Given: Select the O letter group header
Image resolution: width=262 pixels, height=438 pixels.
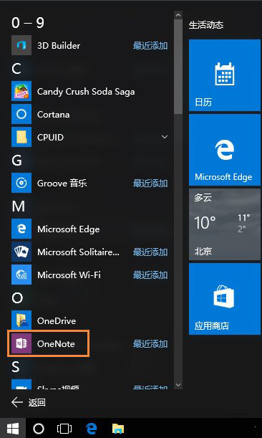Looking at the screenshot, I should coord(17,297).
